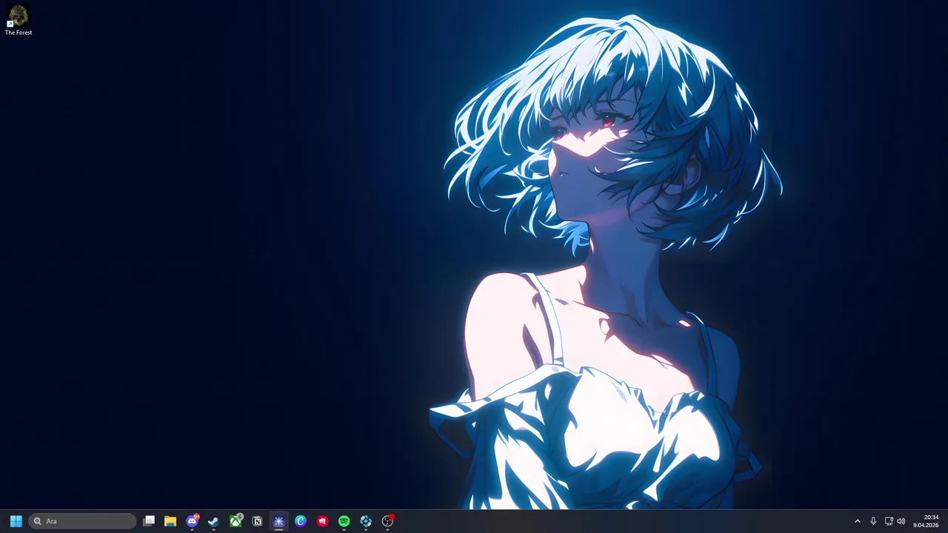The width and height of the screenshot is (948, 533).
Task: Open Task View in the taskbar
Action: coord(149,521)
